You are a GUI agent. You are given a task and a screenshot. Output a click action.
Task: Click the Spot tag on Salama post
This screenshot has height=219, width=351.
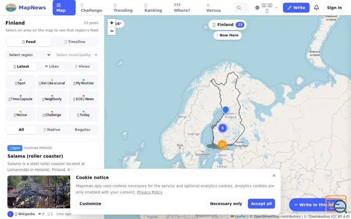point(15,148)
